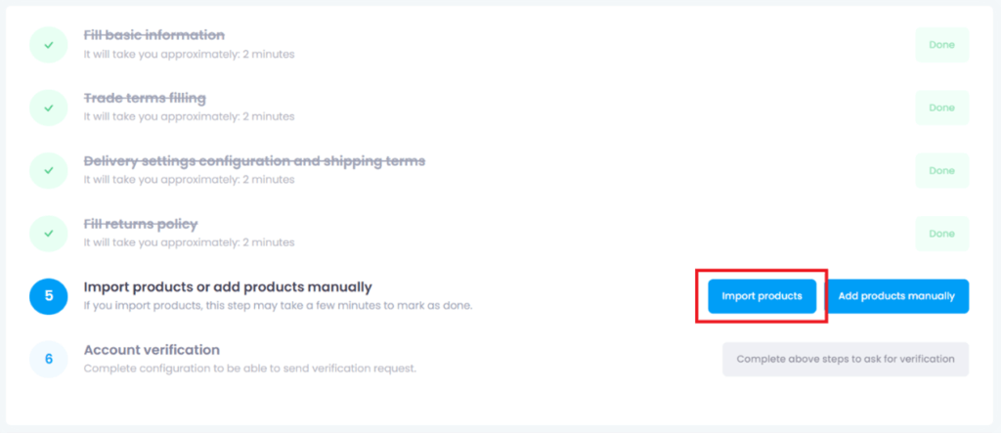Click the Done badge for Delivery settings configuration
This screenshot has width=1001, height=433.
(941, 170)
